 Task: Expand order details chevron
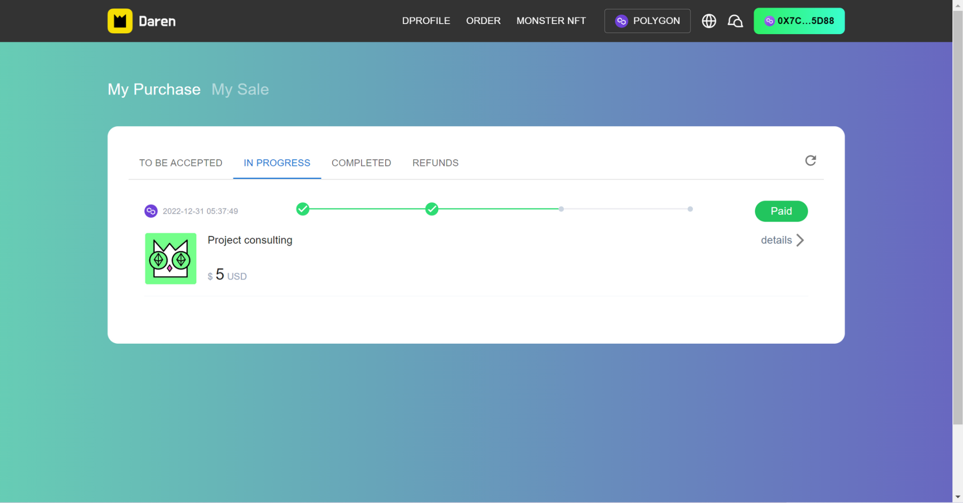pyautogui.click(x=800, y=241)
